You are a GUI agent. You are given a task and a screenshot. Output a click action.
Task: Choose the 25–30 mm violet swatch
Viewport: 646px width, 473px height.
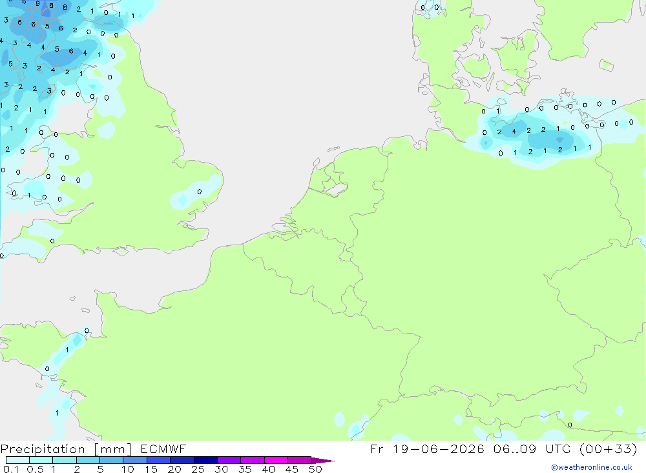[205, 460]
